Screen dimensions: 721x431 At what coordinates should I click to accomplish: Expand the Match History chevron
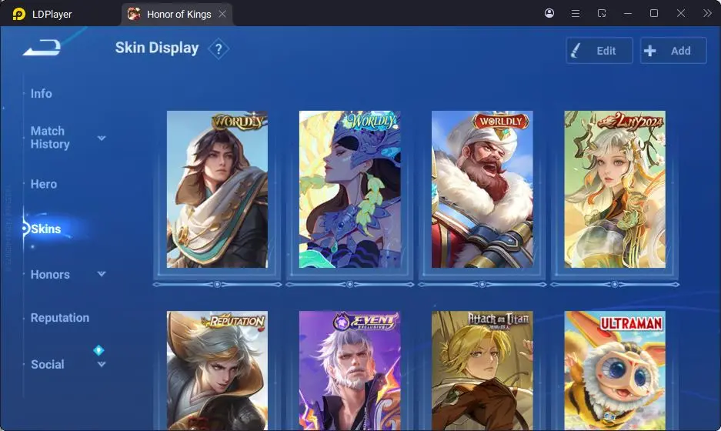click(102, 138)
